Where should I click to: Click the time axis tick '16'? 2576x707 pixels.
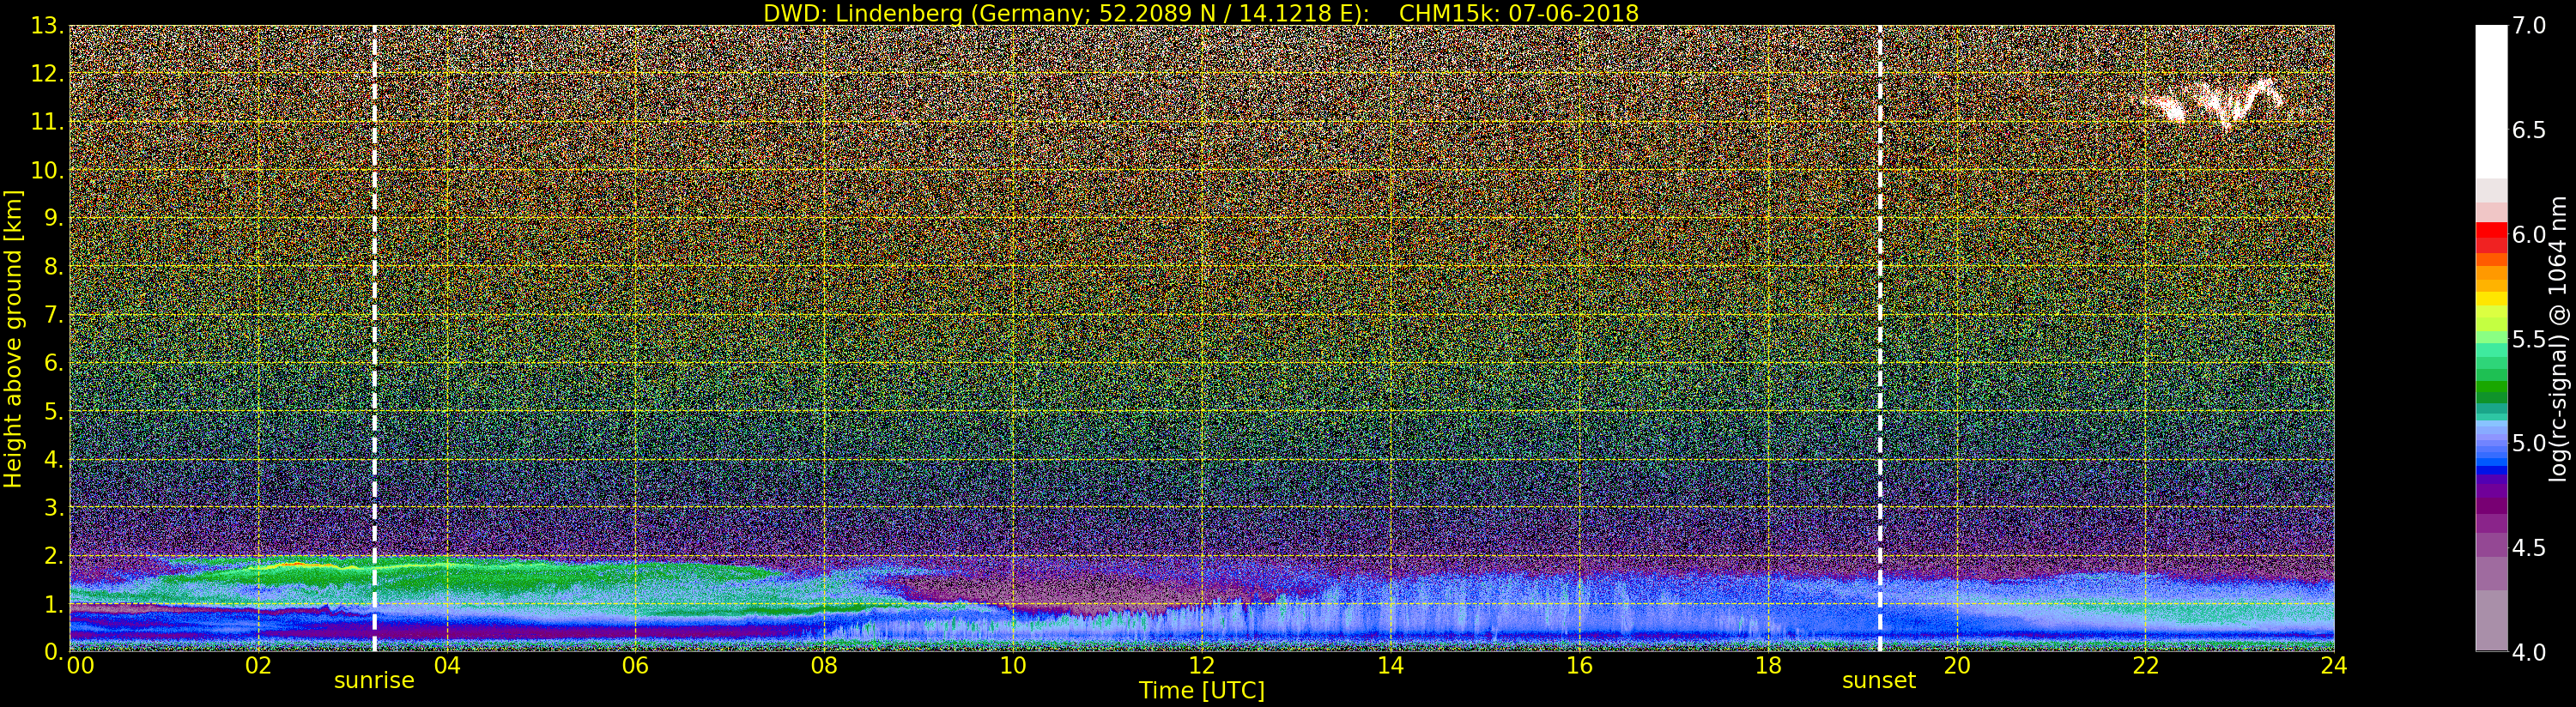1579,666
